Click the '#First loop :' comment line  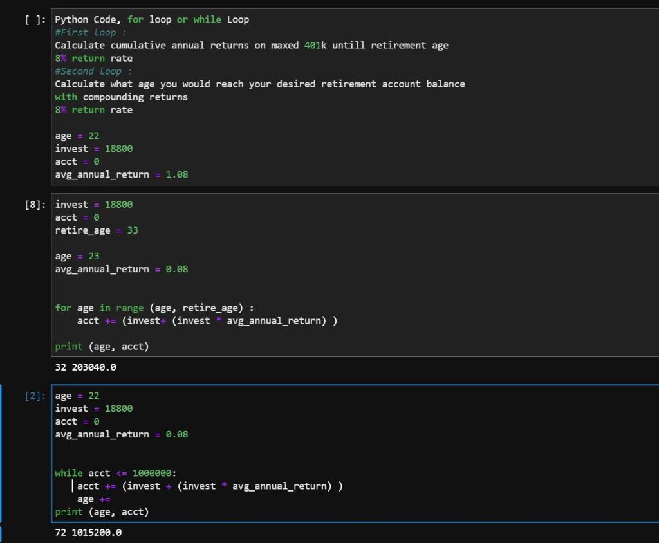[x=90, y=32]
